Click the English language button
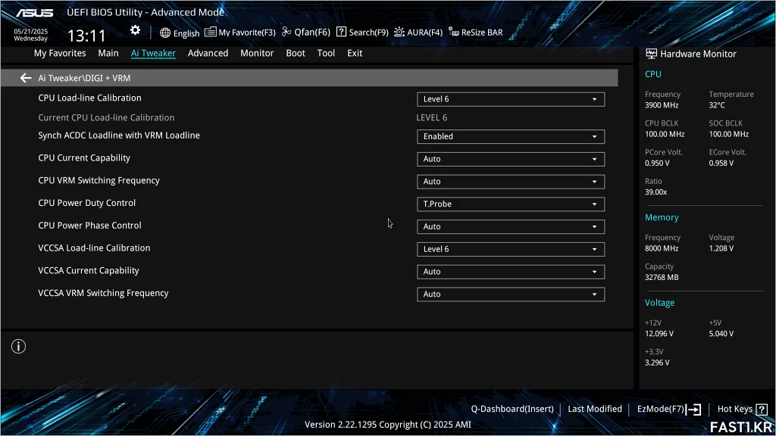Image resolution: width=776 pixels, height=436 pixels. 180,33
